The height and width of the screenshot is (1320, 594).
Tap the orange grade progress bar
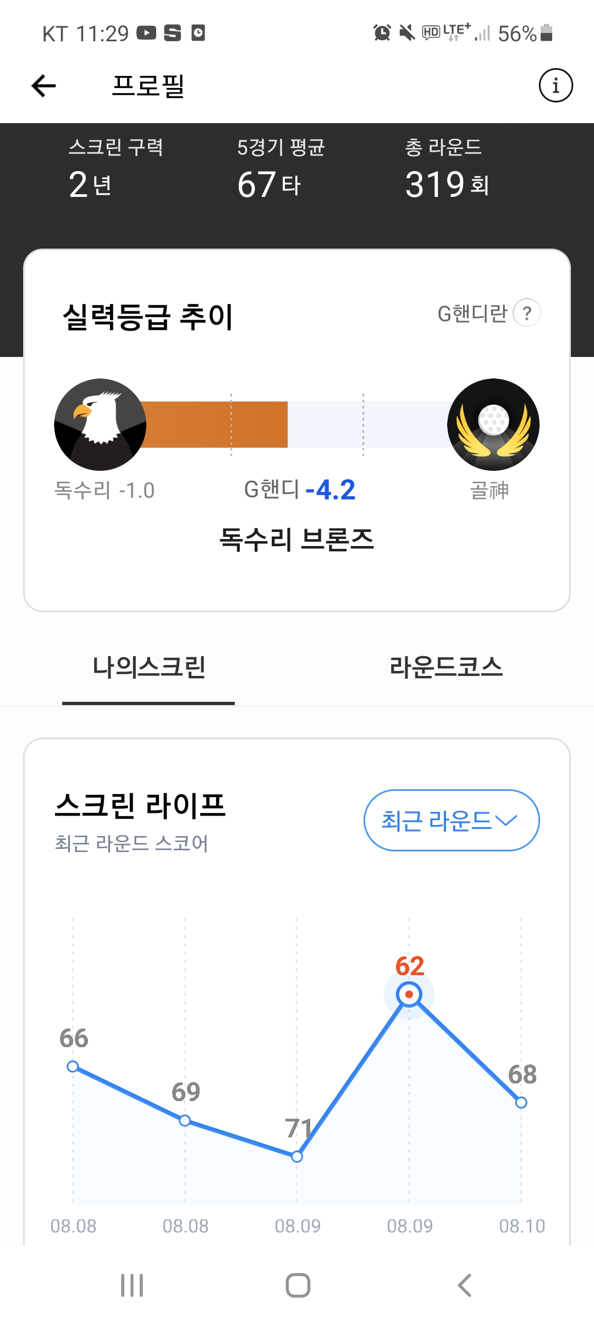(x=216, y=425)
